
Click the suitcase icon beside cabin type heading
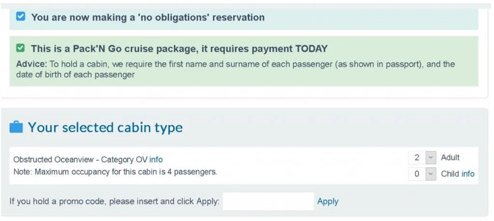16,127
